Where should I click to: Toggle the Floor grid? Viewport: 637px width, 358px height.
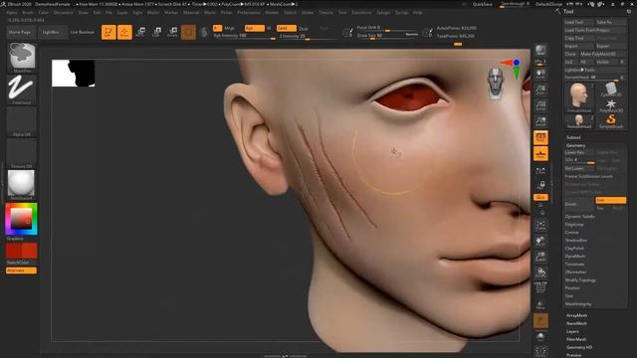(540, 154)
